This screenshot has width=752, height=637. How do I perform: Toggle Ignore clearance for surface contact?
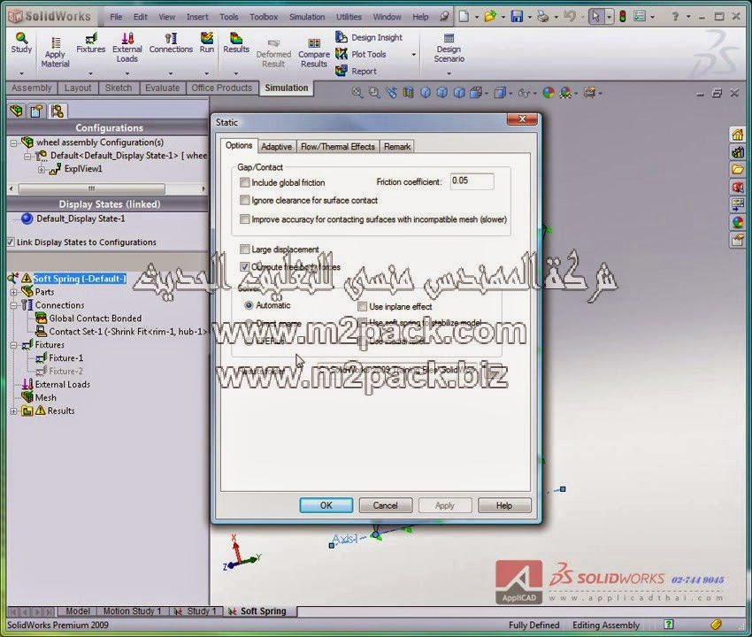click(x=244, y=200)
